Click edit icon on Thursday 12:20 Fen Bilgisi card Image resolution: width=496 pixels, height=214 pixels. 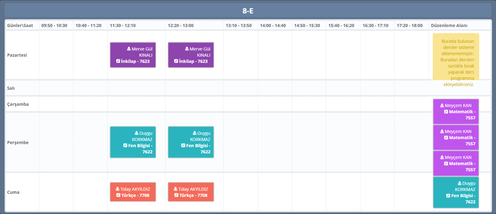tap(183, 145)
